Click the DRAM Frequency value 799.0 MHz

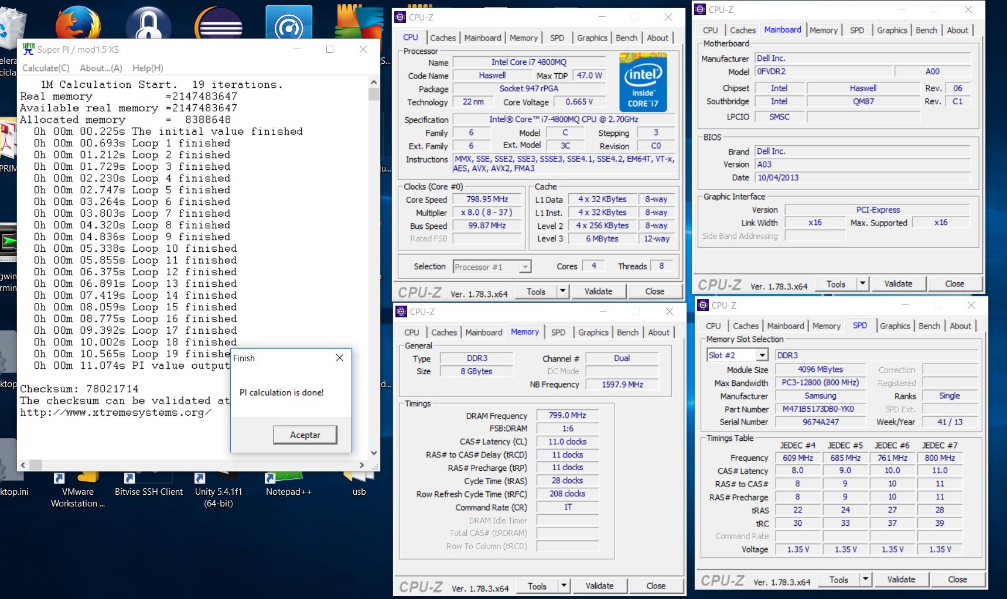[x=567, y=415]
